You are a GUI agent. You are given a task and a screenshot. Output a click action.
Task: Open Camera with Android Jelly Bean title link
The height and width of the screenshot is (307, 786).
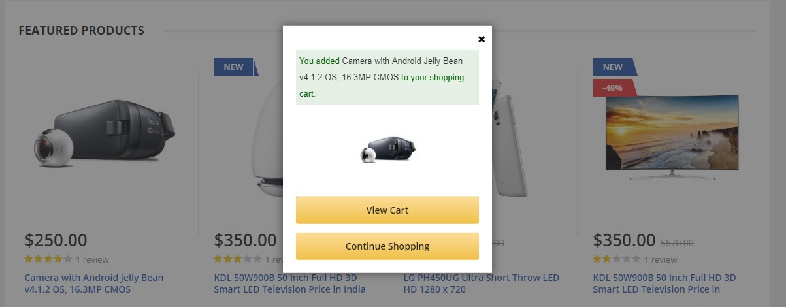pos(94,283)
